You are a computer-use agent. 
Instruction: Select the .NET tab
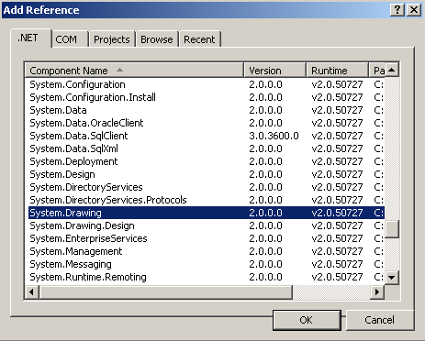point(31,38)
